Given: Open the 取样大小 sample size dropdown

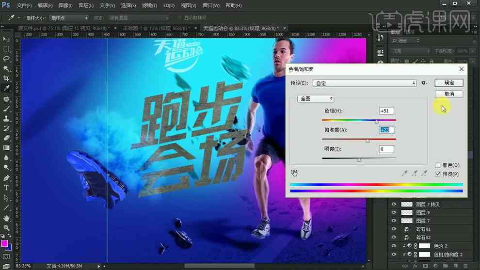Looking at the screenshot, I should tap(69, 18).
